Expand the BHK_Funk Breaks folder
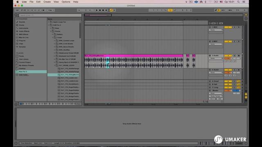 [54, 44]
